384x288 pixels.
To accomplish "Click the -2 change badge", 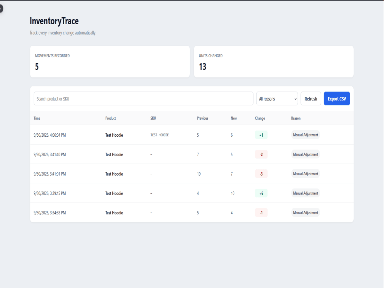I will (x=261, y=155).
